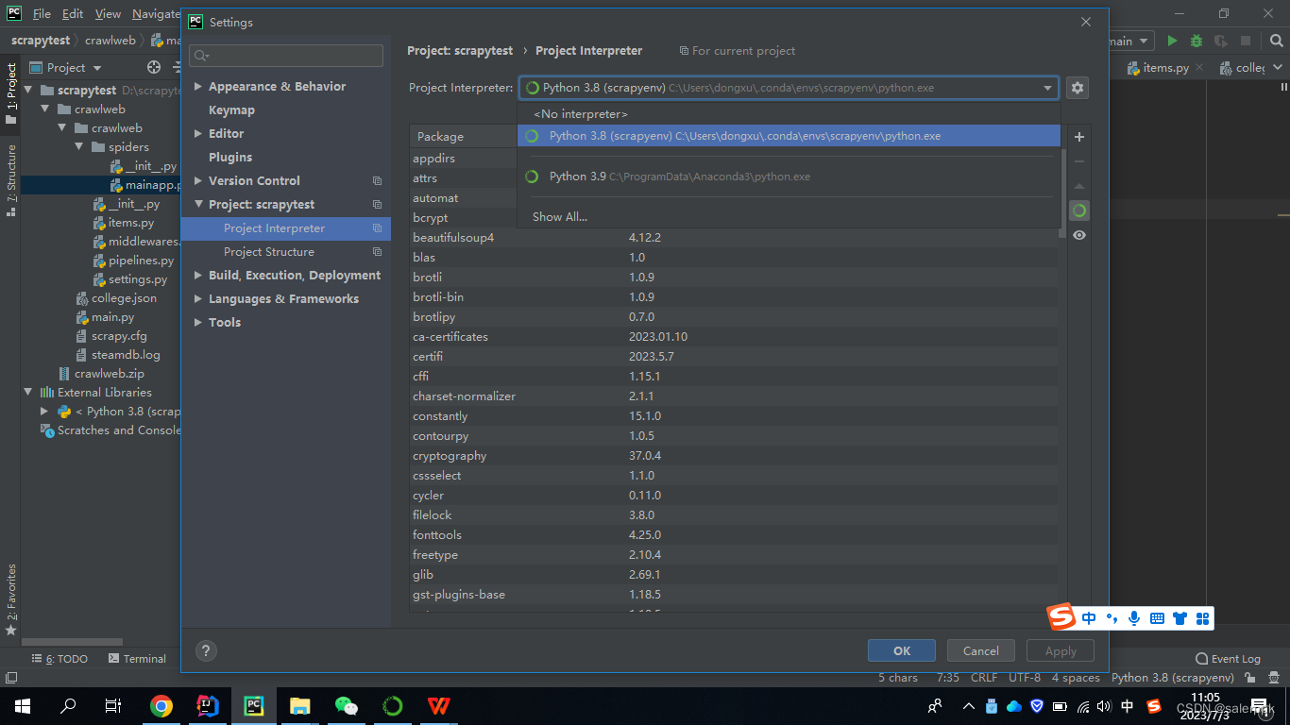Click the Run button in the toolbar

[x=1171, y=41]
